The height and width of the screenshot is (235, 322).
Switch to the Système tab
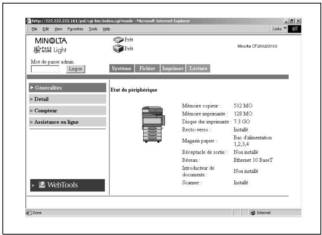click(x=122, y=68)
